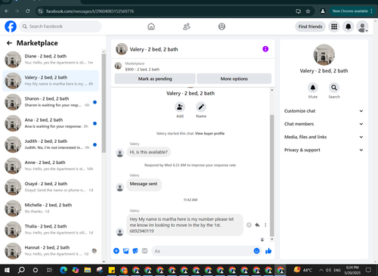Open Task View on taskbar
This screenshot has width=378, height=276.
click(x=49, y=270)
